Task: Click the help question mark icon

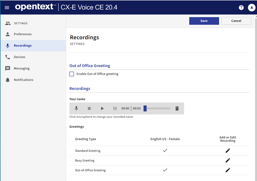Action: pos(241,8)
